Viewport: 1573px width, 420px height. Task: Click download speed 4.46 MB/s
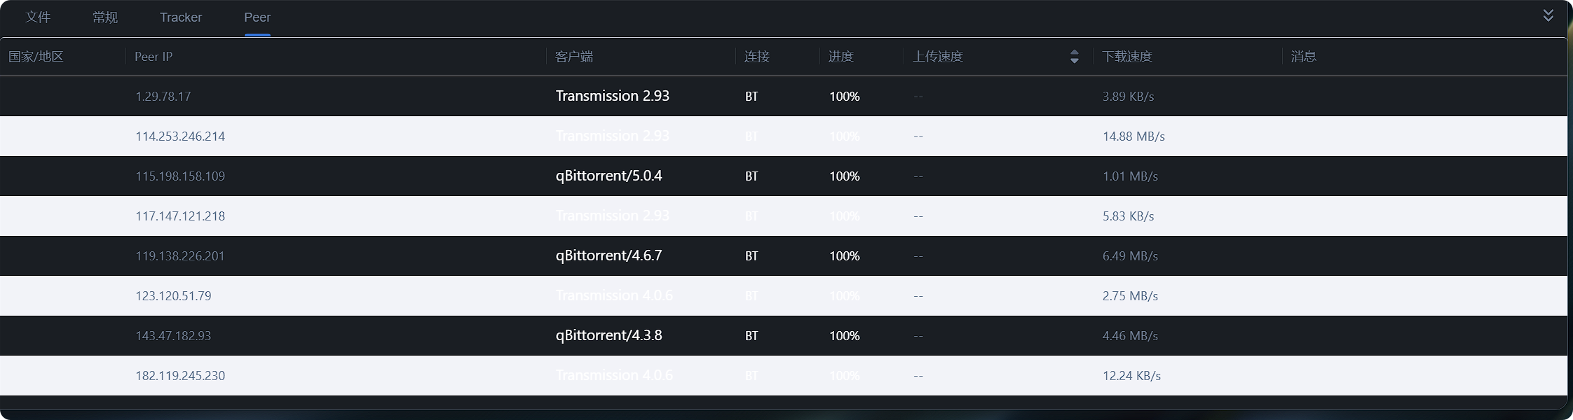pyautogui.click(x=1130, y=336)
